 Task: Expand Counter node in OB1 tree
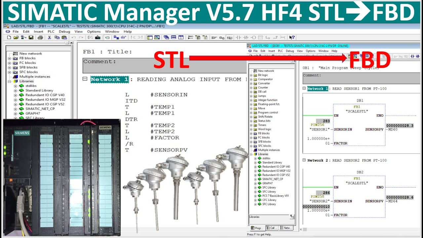(251, 88)
